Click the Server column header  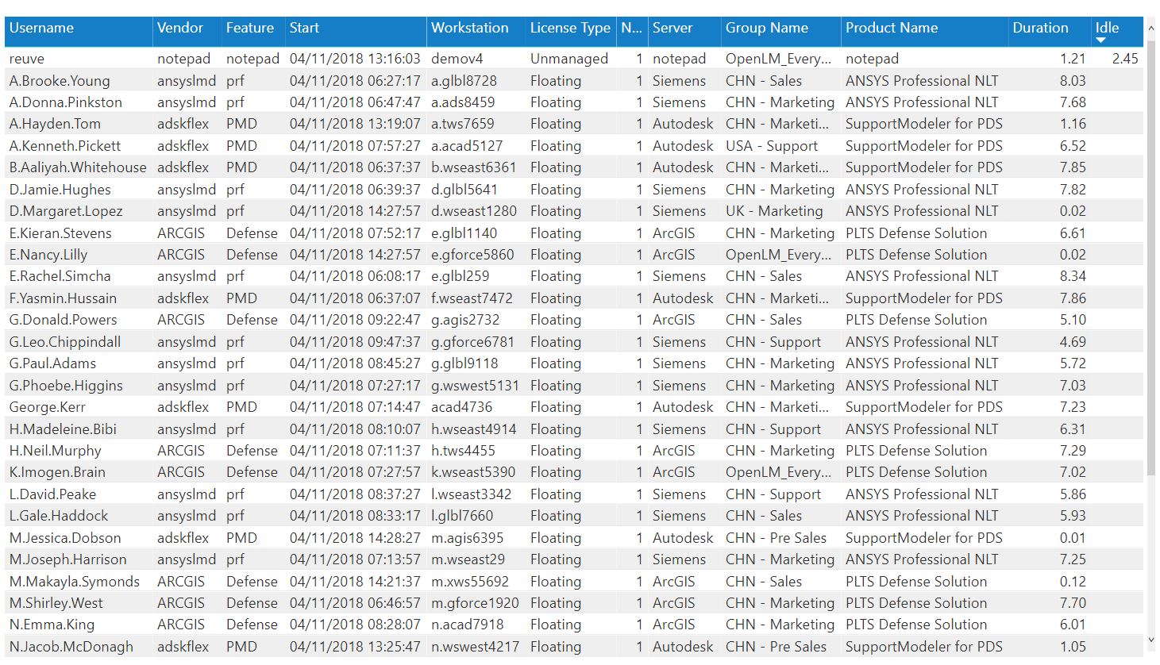(672, 28)
